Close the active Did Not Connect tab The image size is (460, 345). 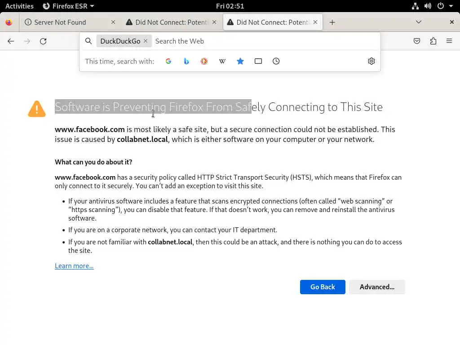pos(315,22)
